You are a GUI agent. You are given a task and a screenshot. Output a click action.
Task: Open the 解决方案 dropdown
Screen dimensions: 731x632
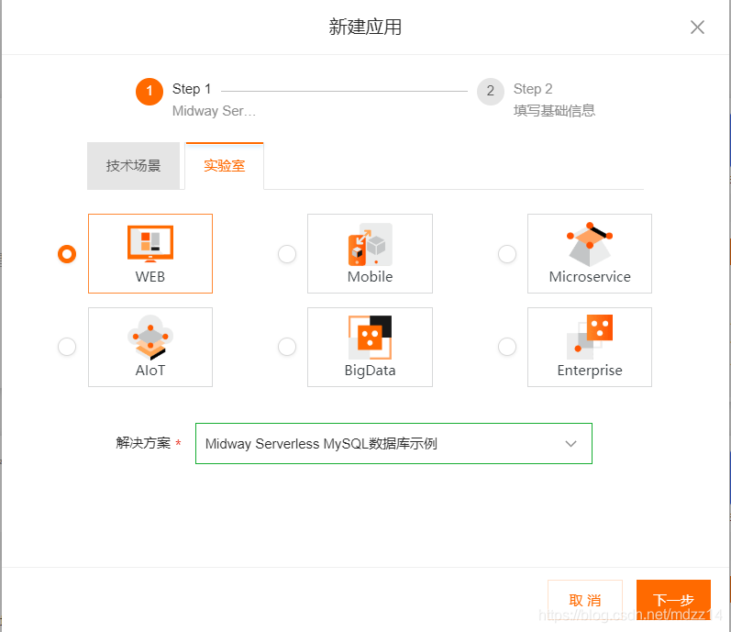[393, 443]
